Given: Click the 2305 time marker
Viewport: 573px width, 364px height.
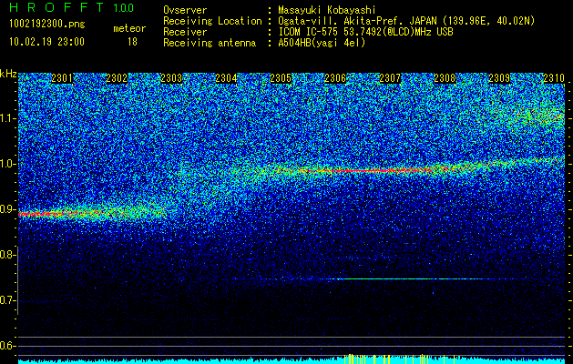Looking at the screenshot, I should (x=281, y=78).
